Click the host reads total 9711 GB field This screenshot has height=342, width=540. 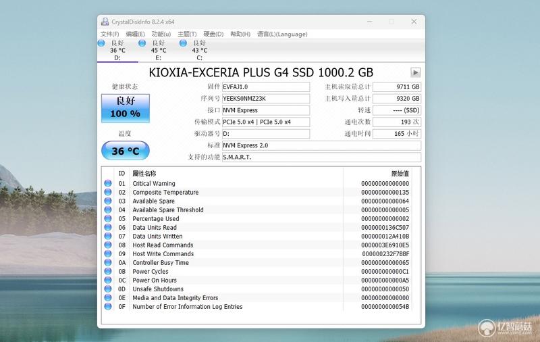point(397,87)
